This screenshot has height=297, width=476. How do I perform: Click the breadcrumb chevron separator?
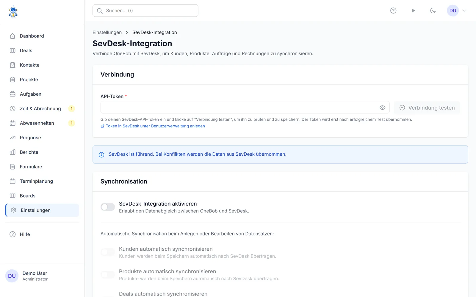pos(127,32)
